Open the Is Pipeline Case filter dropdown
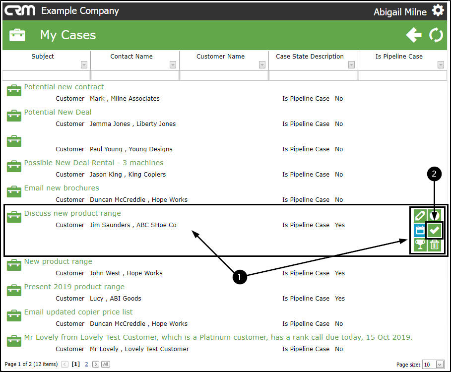 tap(441, 64)
